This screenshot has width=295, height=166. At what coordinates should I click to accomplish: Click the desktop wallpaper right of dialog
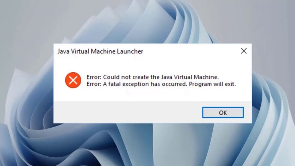coord(273,83)
